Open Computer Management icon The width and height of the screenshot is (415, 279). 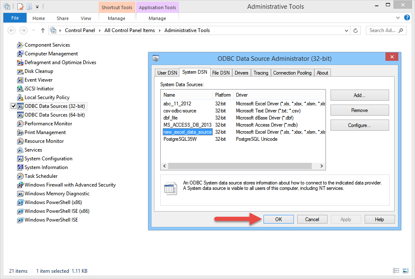point(20,54)
